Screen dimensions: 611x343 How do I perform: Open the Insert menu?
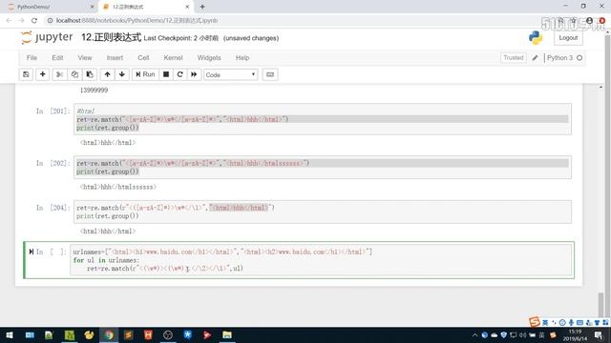tap(115, 57)
